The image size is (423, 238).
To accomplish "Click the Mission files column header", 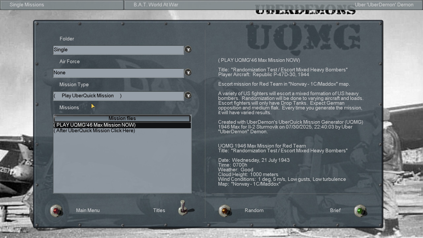I will click(122, 118).
